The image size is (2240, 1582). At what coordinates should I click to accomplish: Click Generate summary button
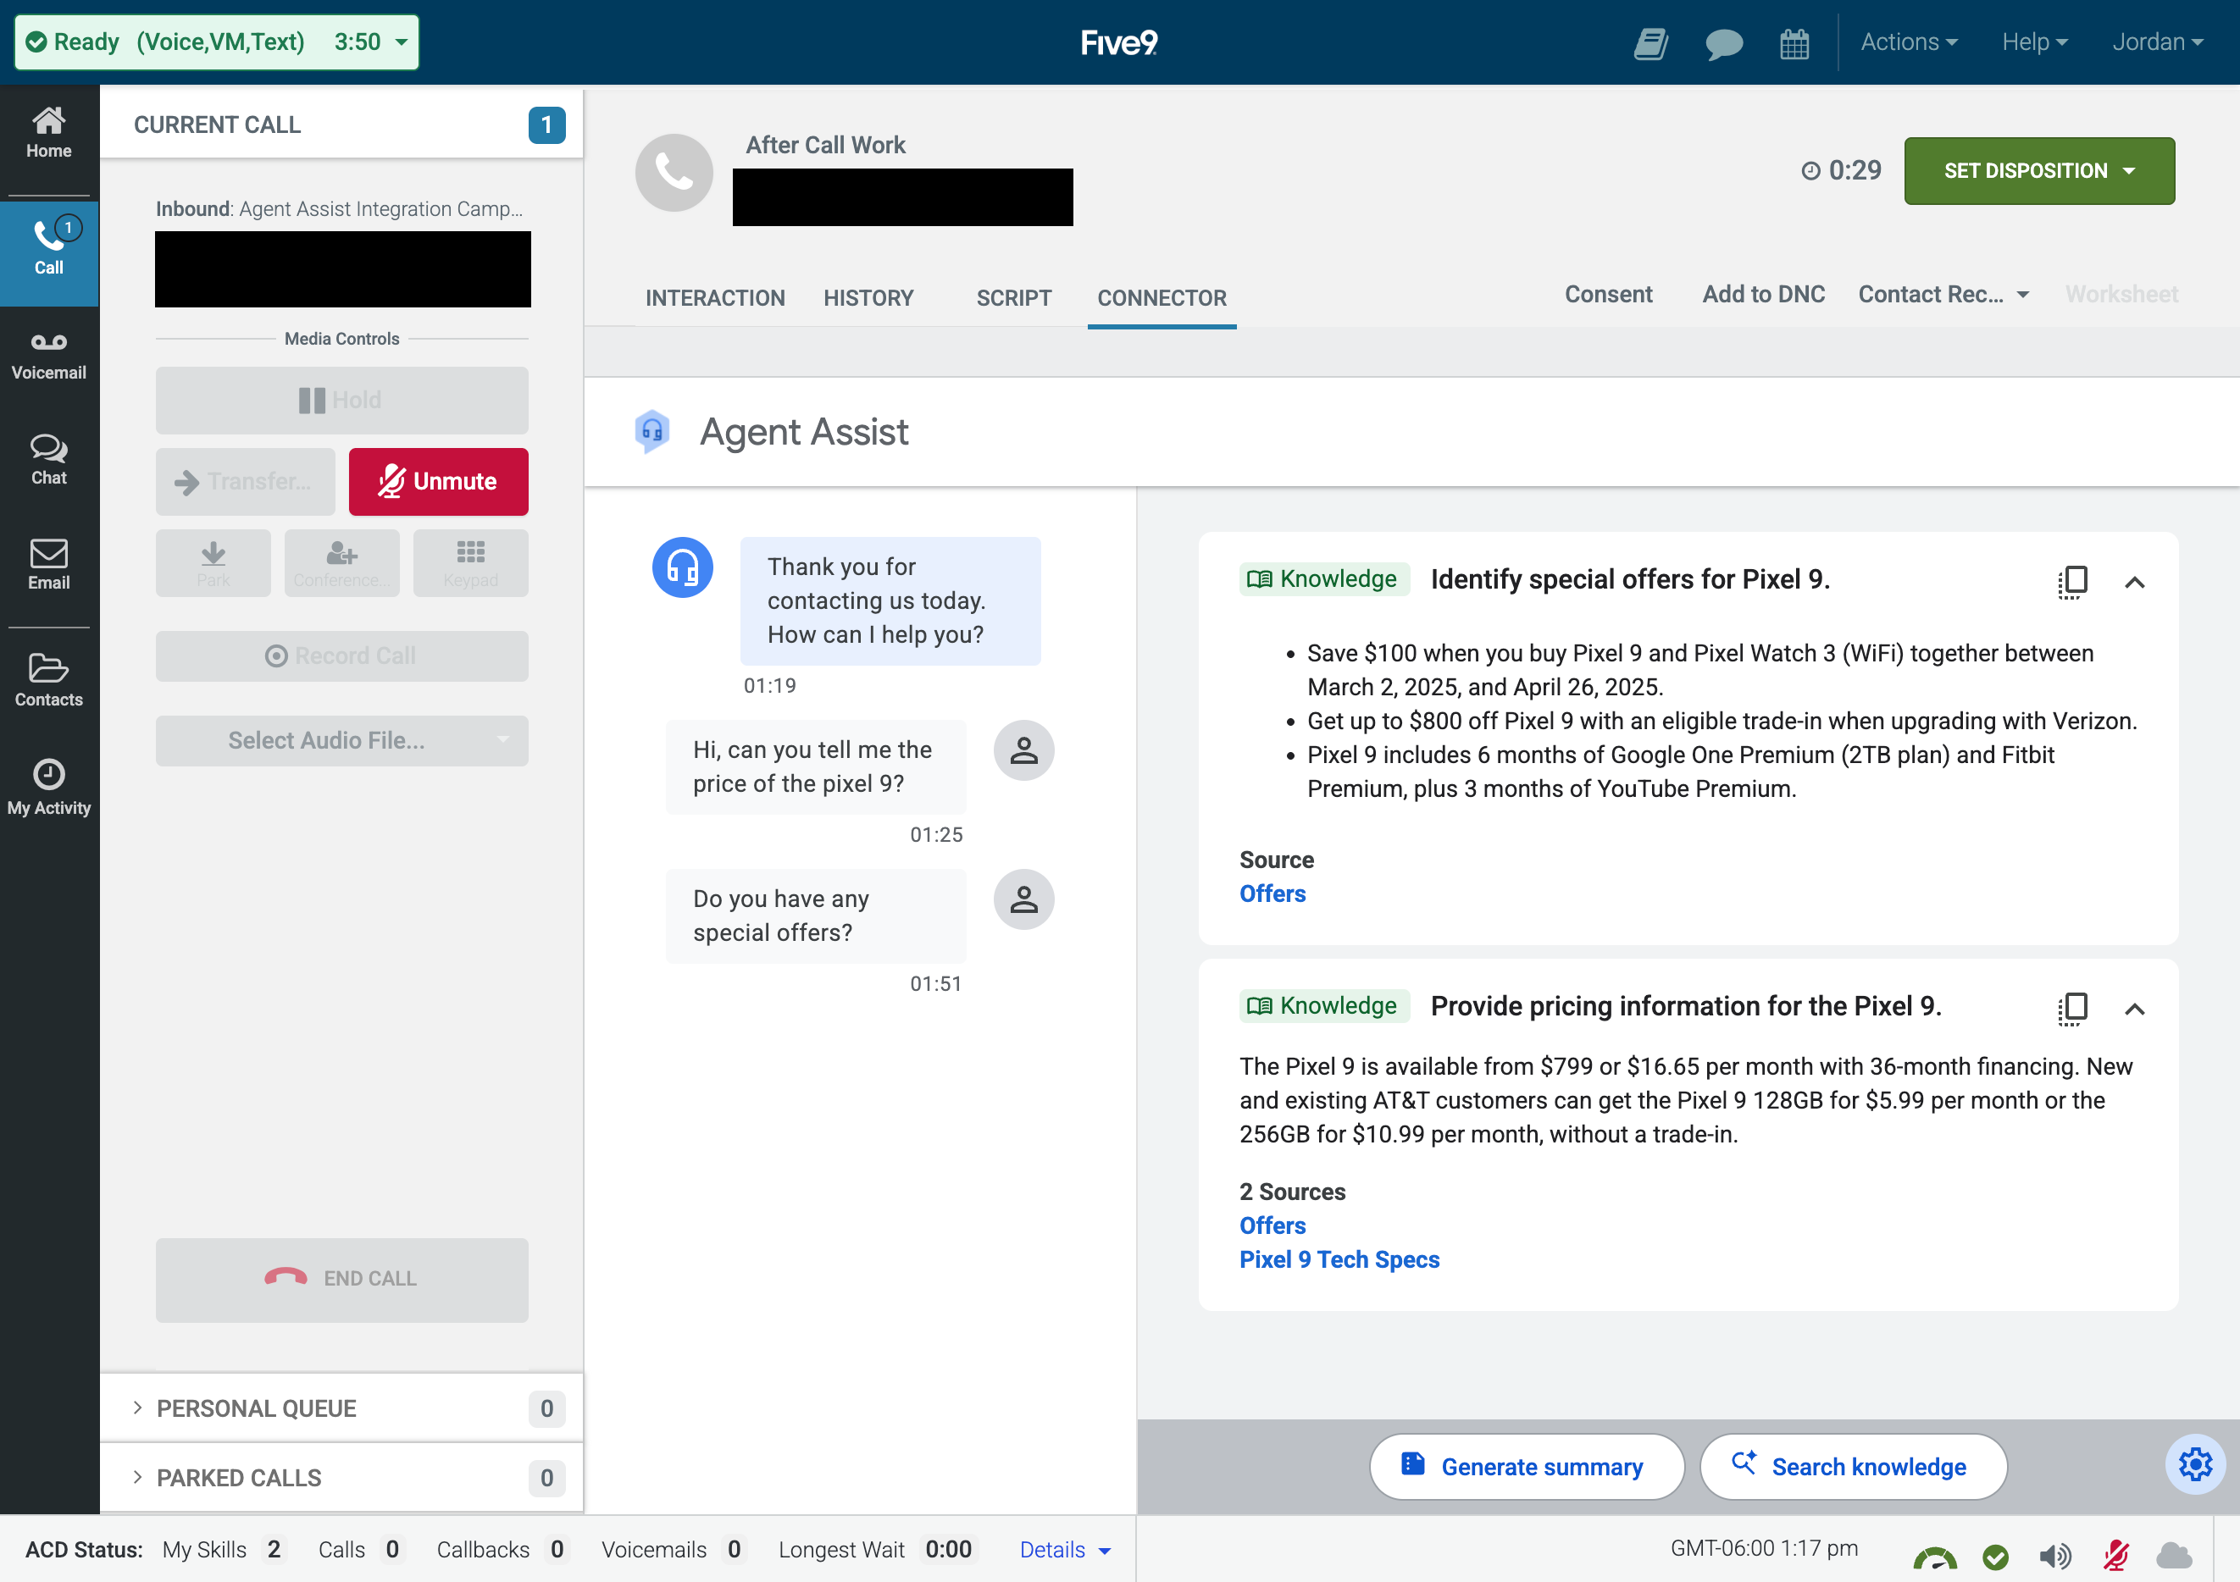point(1526,1466)
